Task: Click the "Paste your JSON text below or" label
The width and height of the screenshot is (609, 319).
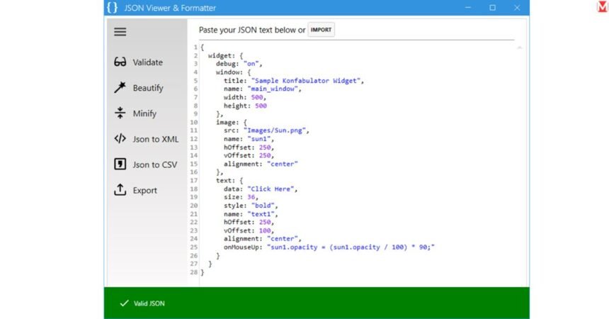Action: 252,30
